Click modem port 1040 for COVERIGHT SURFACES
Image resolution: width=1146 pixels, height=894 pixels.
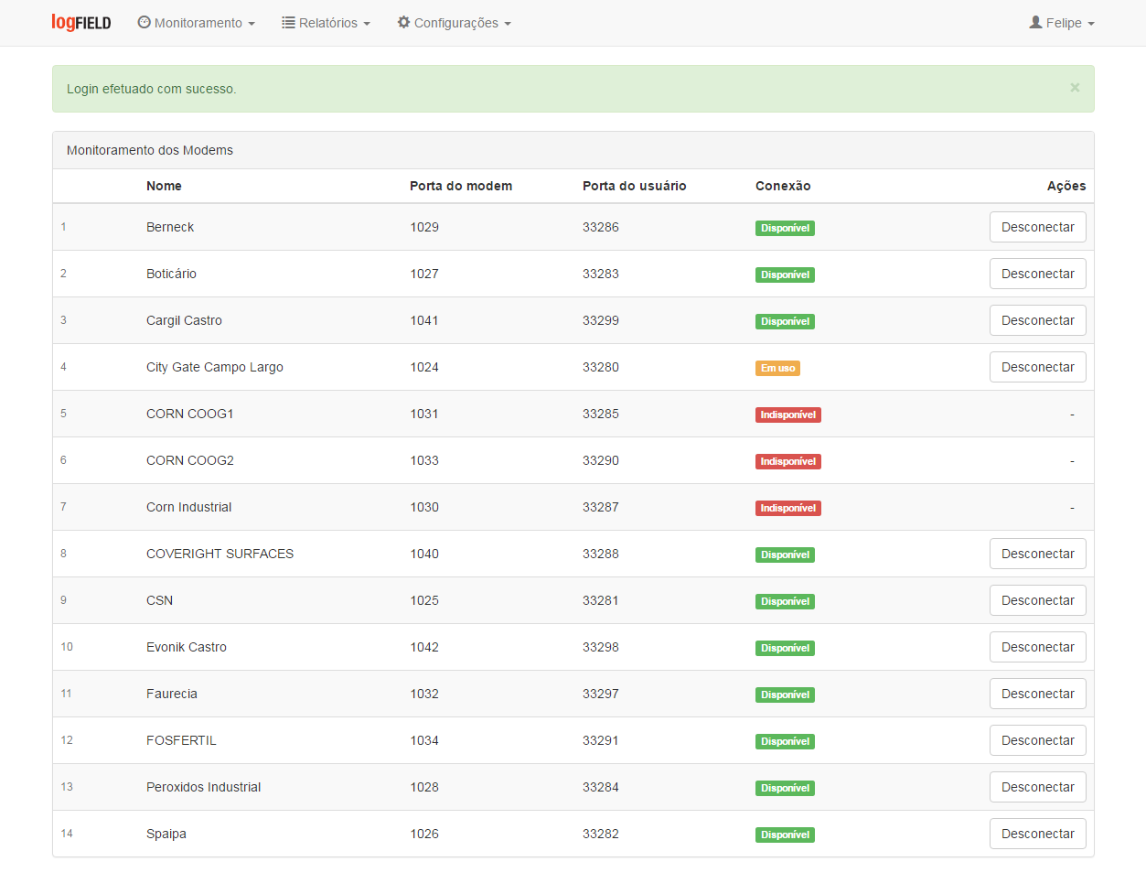(x=424, y=554)
